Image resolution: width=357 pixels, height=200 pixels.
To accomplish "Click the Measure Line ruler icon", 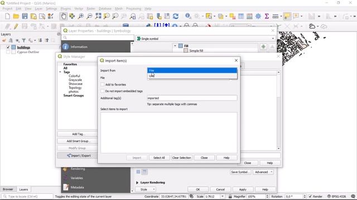I will point(275,16).
